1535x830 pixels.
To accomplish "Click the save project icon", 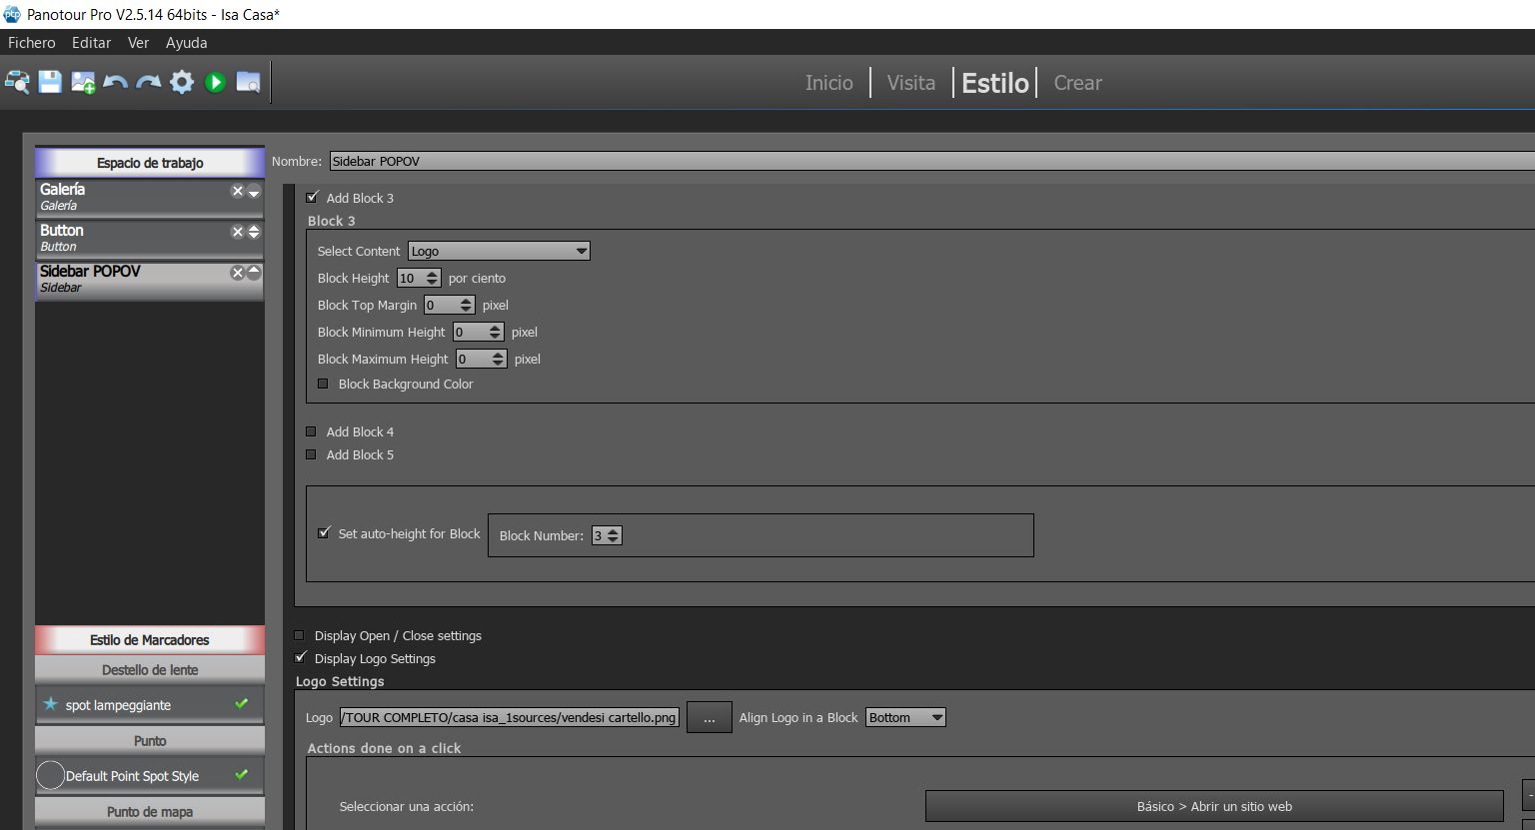I will [50, 82].
